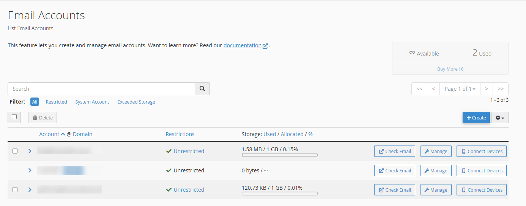This screenshot has height=206, width=526.
Task: Filter by System Account
Action: tap(92, 102)
